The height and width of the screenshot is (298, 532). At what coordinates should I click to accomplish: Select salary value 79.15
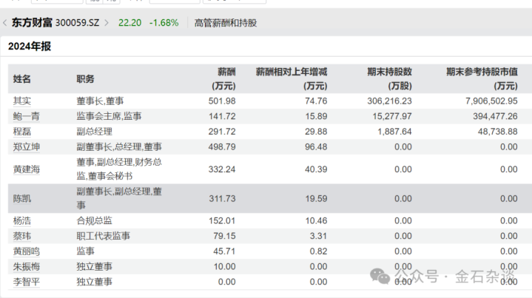(224, 236)
